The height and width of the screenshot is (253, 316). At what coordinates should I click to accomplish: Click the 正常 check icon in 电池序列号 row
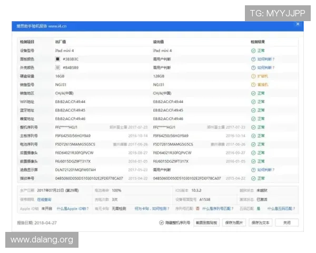pos(253,144)
